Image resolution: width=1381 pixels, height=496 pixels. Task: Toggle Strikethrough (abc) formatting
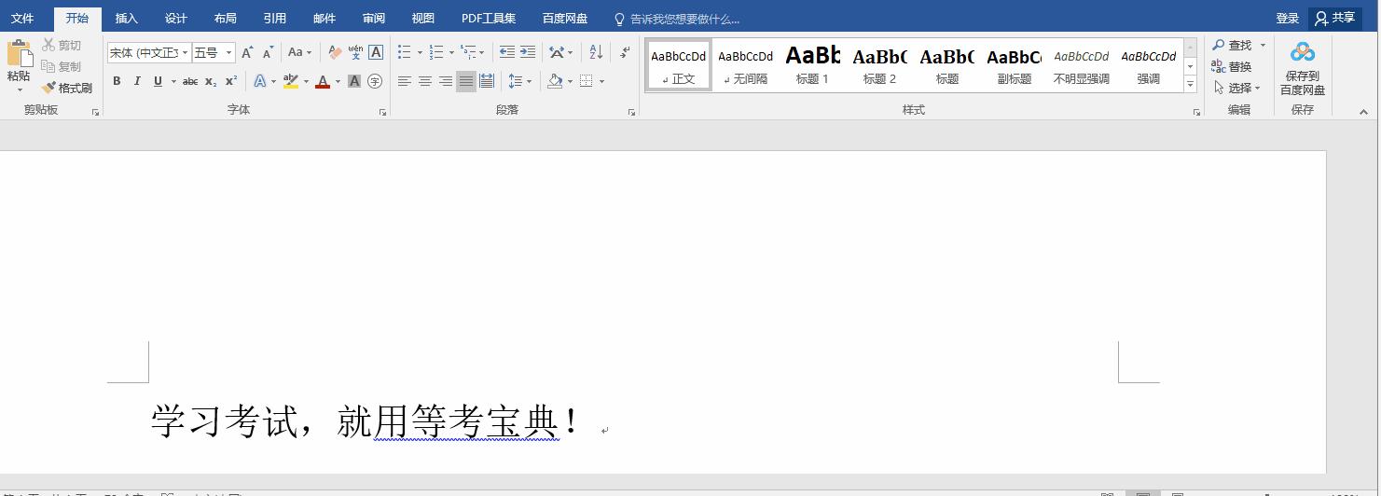(x=190, y=82)
